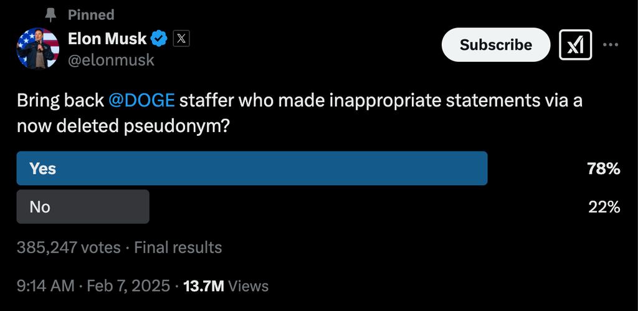Select the Yes poll result bar
This screenshot has width=638, height=311.
click(x=252, y=168)
